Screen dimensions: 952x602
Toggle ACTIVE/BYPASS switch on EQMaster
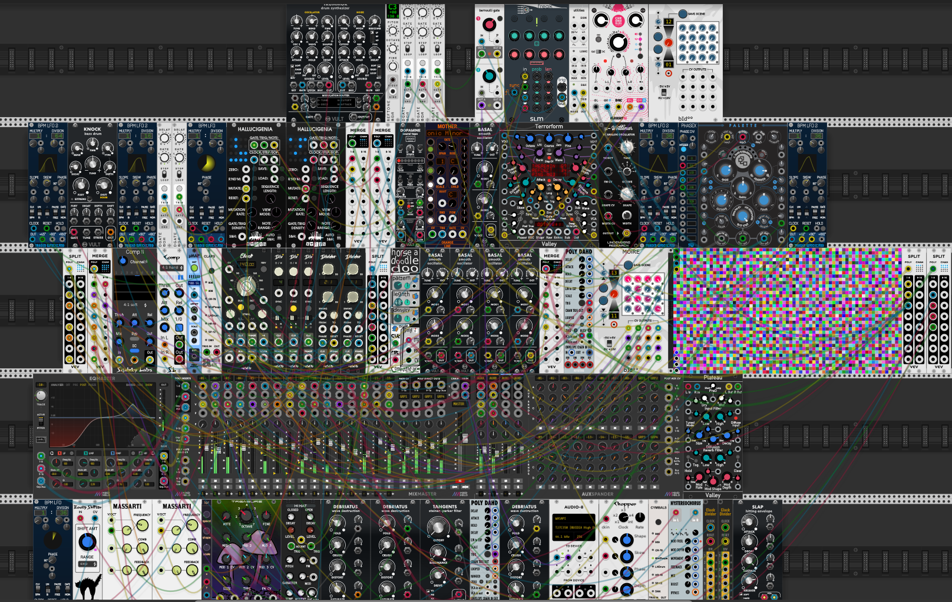click(x=41, y=422)
